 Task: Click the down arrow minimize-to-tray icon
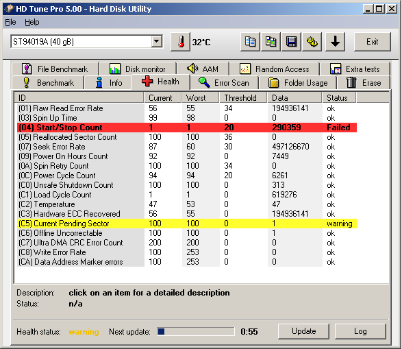[x=335, y=42]
